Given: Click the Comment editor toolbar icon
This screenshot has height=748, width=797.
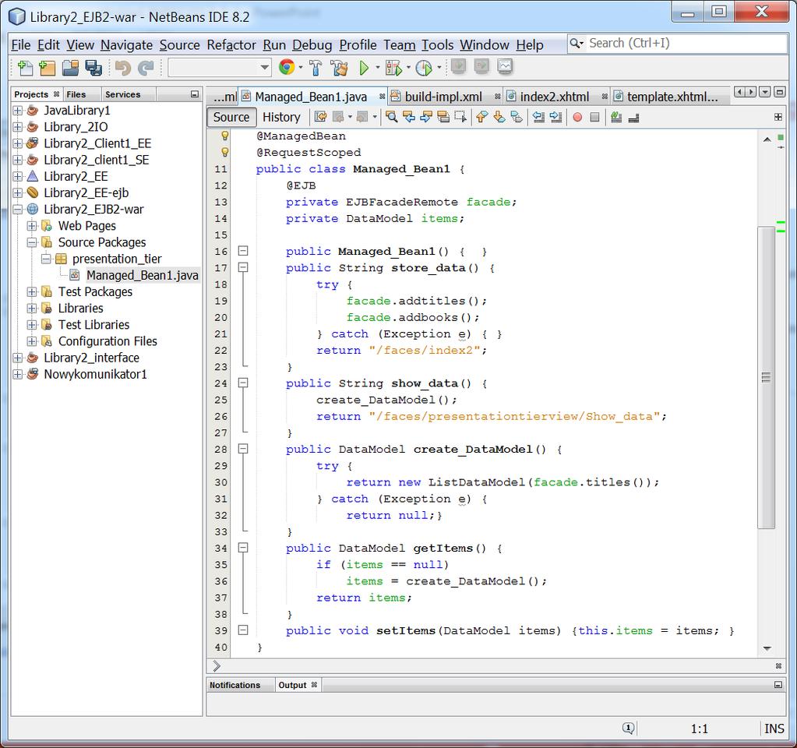Looking at the screenshot, I should pos(616,117).
